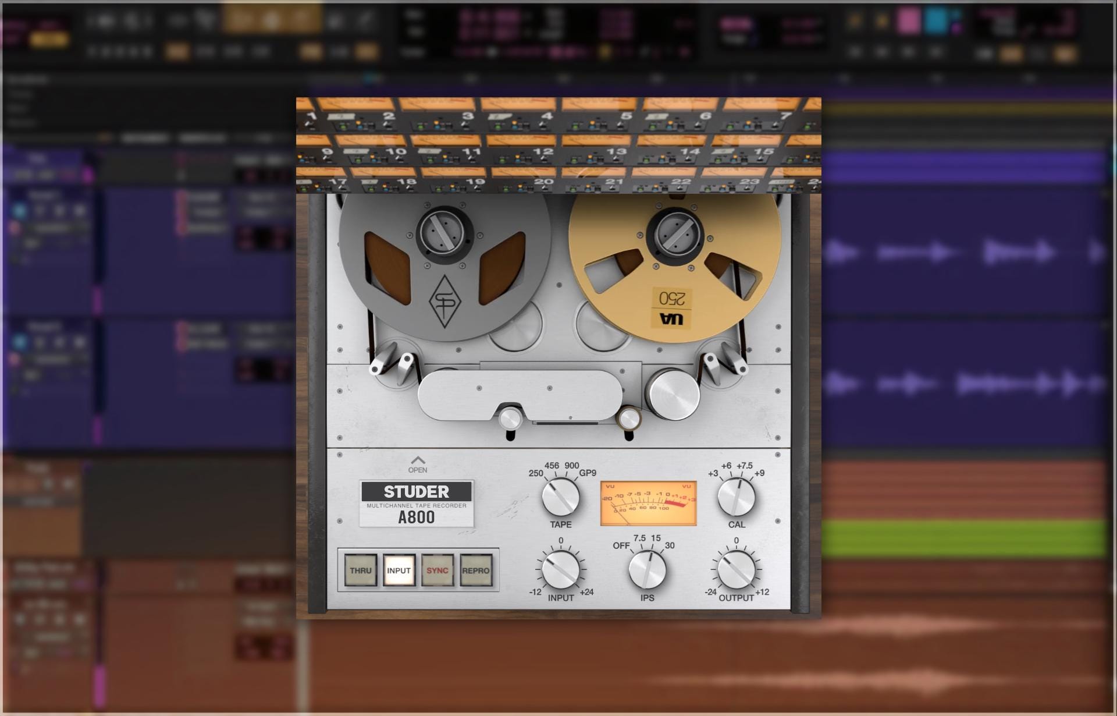Choose +9 on the CAL knob scale

(x=759, y=473)
